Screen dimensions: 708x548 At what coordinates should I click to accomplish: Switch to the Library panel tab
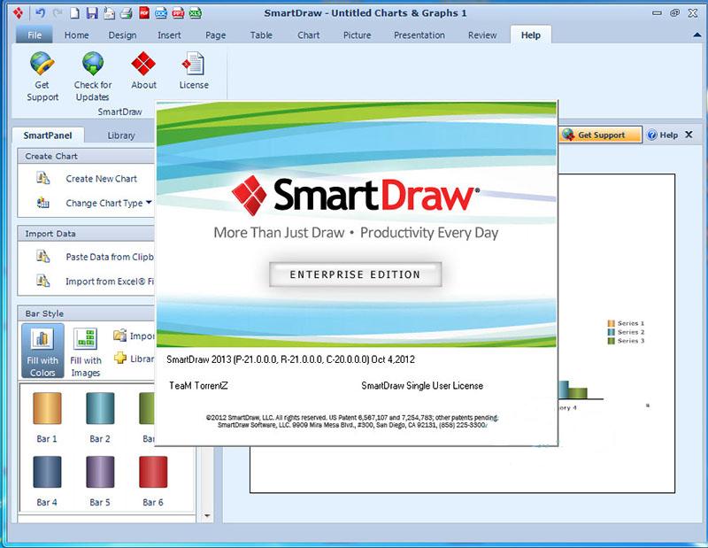tap(120, 135)
